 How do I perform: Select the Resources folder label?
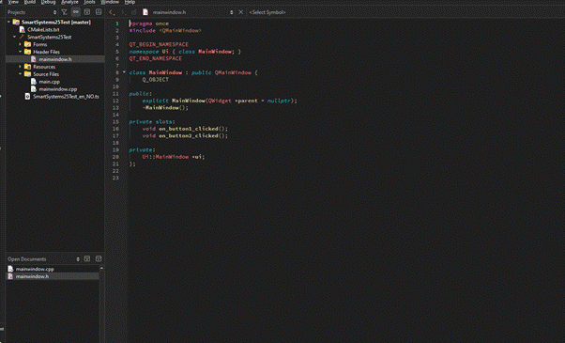point(44,67)
